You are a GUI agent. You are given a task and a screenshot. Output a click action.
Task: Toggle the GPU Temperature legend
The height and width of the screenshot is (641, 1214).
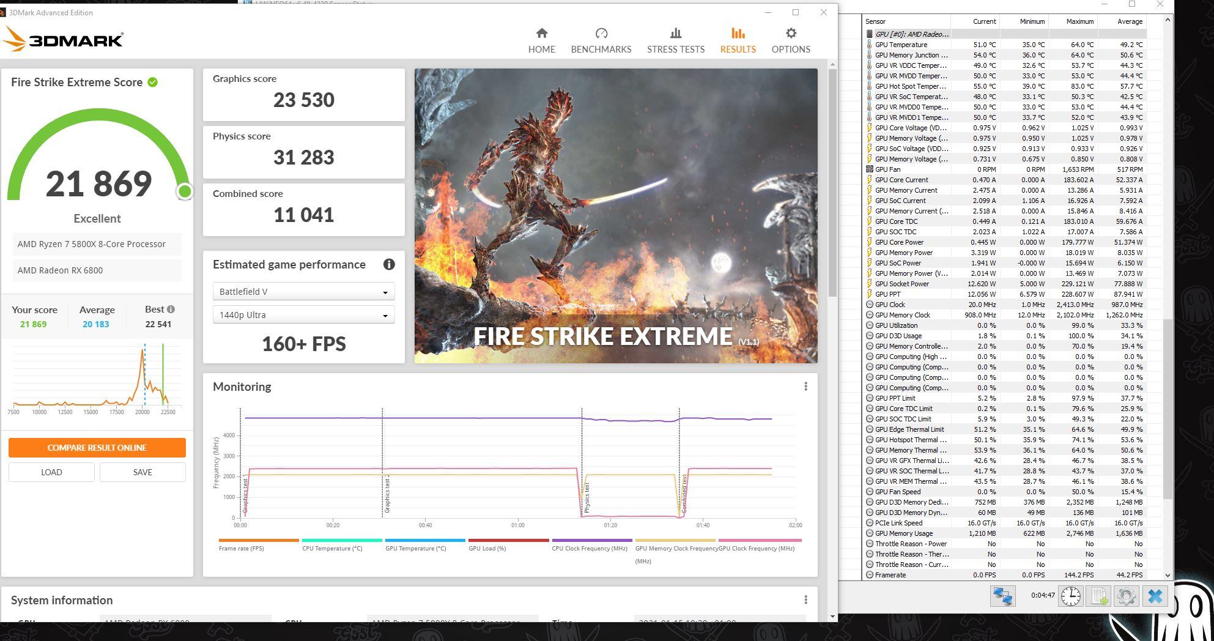[424, 545]
